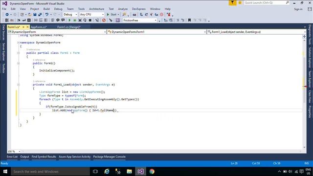Click the bug debug icon in second toolbar
This screenshot has height=176, width=313.
tap(80, 21)
